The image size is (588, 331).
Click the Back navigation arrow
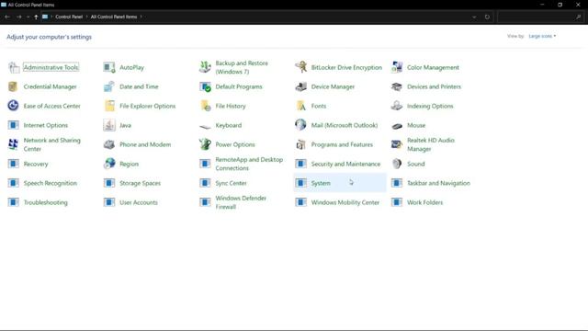pyautogui.click(x=7, y=17)
